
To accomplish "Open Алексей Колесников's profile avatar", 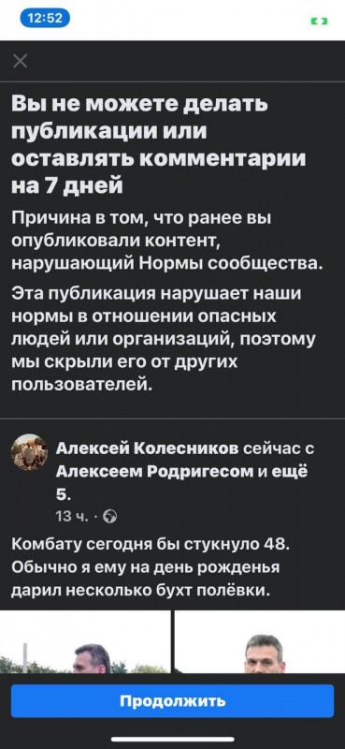I will [29, 452].
